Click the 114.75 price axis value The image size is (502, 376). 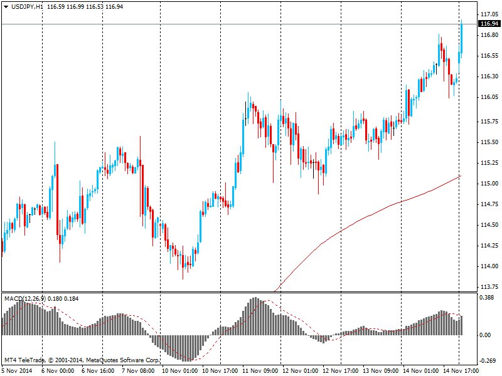tap(489, 204)
